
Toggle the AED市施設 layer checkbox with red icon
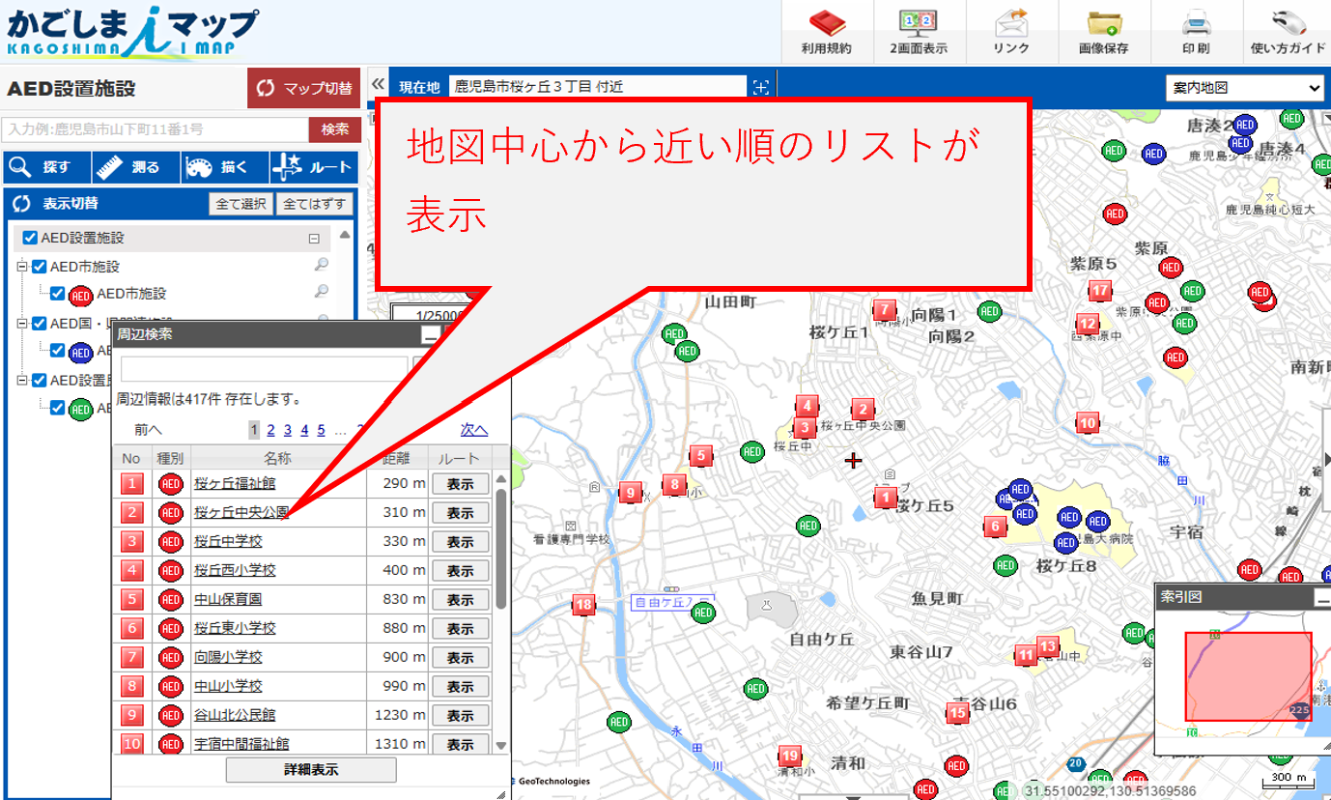[x=57, y=294]
